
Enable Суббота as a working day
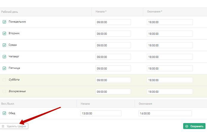click(x=4, y=80)
